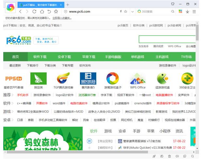Open the PPS影音 app icon

pyautogui.click(x=14, y=78)
